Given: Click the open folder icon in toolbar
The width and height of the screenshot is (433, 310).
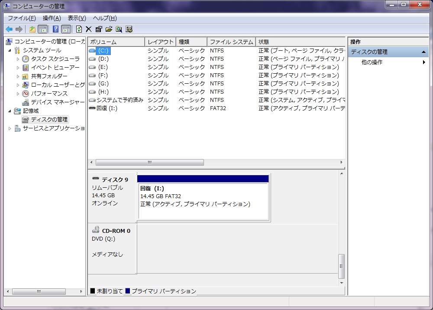Looking at the screenshot, I should tap(109, 29).
